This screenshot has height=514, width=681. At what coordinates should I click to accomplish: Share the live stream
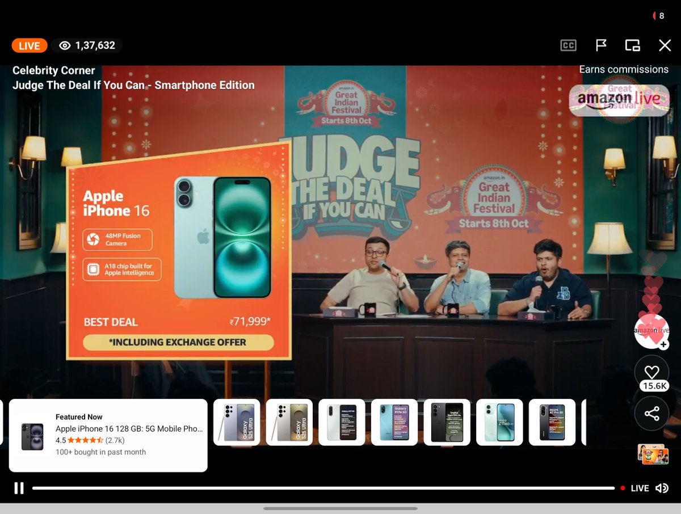651,414
